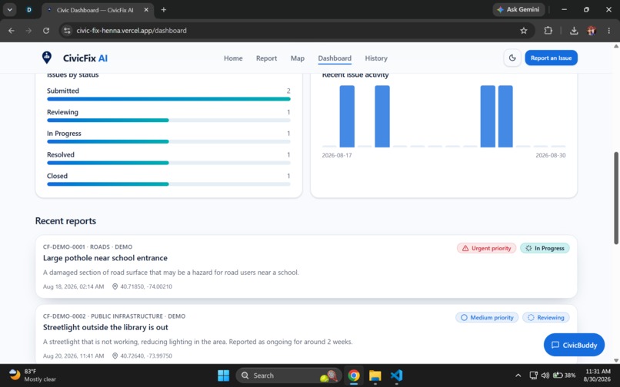Click the CF-DEMO-0001 · ROADS · DEMO label

[x=88, y=246]
